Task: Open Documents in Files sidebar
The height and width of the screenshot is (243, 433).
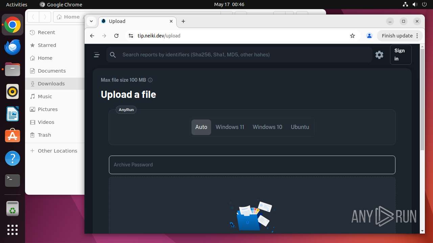Action: click(x=55, y=71)
